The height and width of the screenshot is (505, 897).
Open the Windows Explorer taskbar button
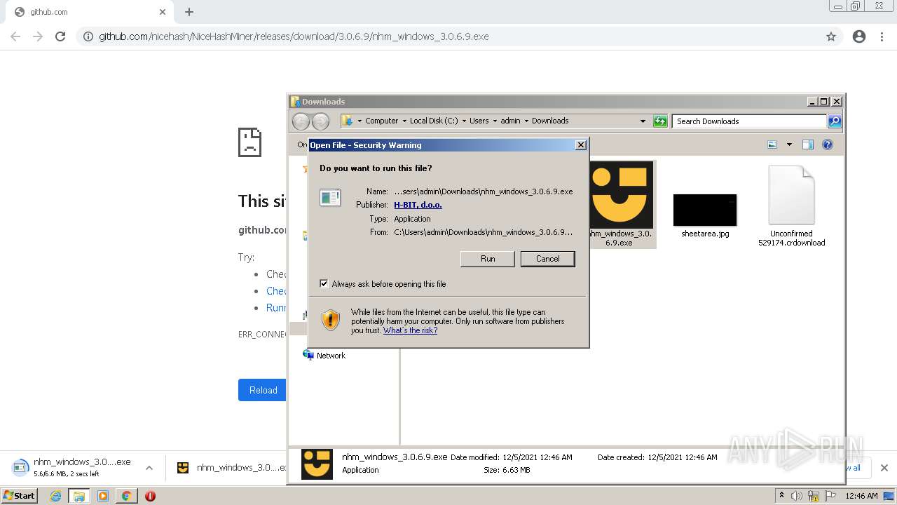coord(79,496)
